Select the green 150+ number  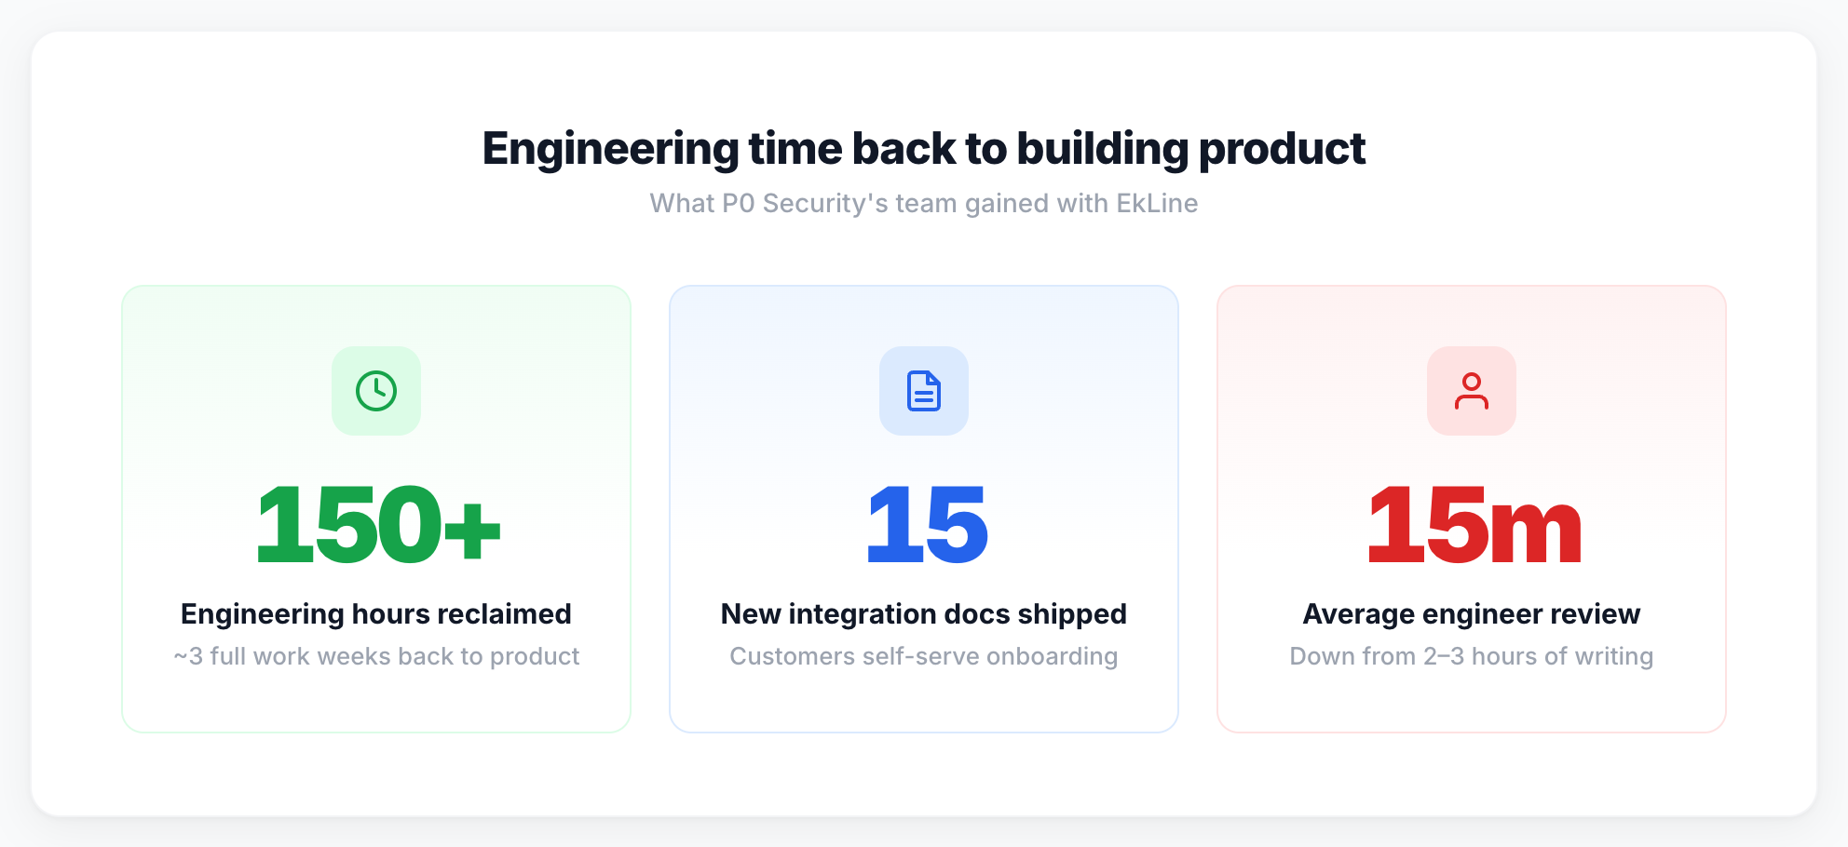click(377, 525)
